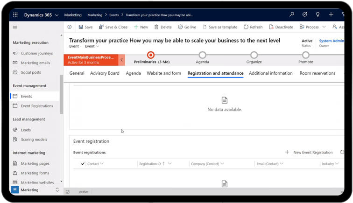The image size is (353, 203).
Task: Open the Additional information tab
Action: click(x=270, y=73)
